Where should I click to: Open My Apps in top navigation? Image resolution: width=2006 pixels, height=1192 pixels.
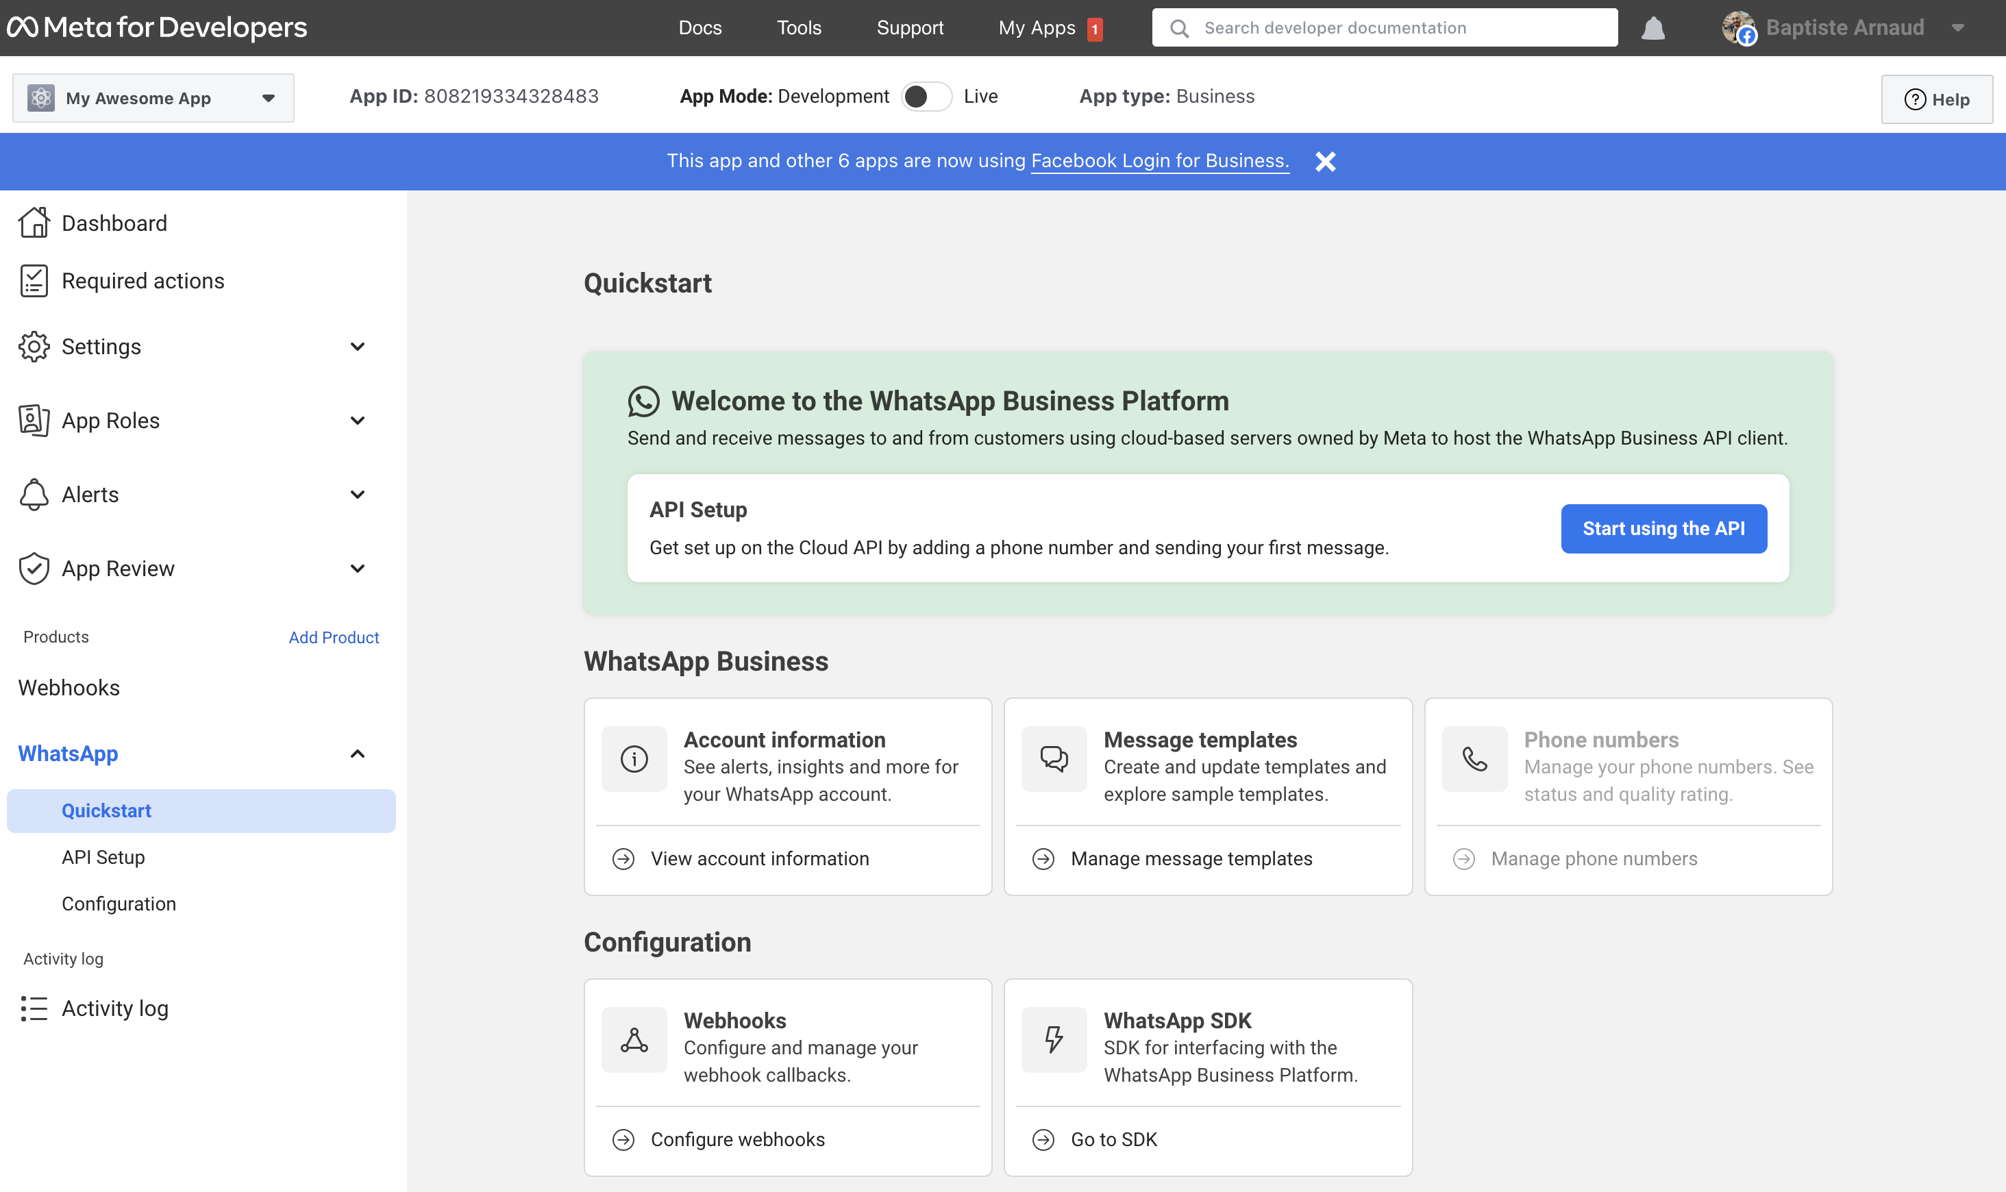click(1036, 28)
